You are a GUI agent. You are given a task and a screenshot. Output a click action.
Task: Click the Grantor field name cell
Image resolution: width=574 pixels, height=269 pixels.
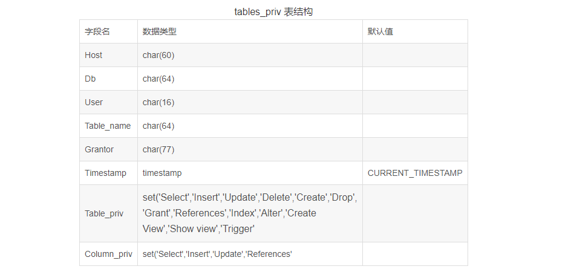(x=99, y=149)
